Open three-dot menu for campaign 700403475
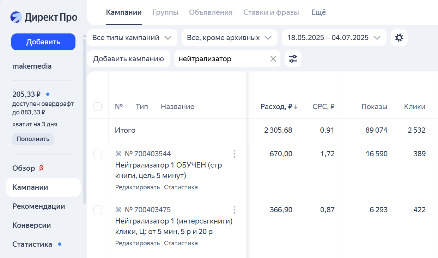This screenshot has width=438, height=258. click(x=234, y=210)
